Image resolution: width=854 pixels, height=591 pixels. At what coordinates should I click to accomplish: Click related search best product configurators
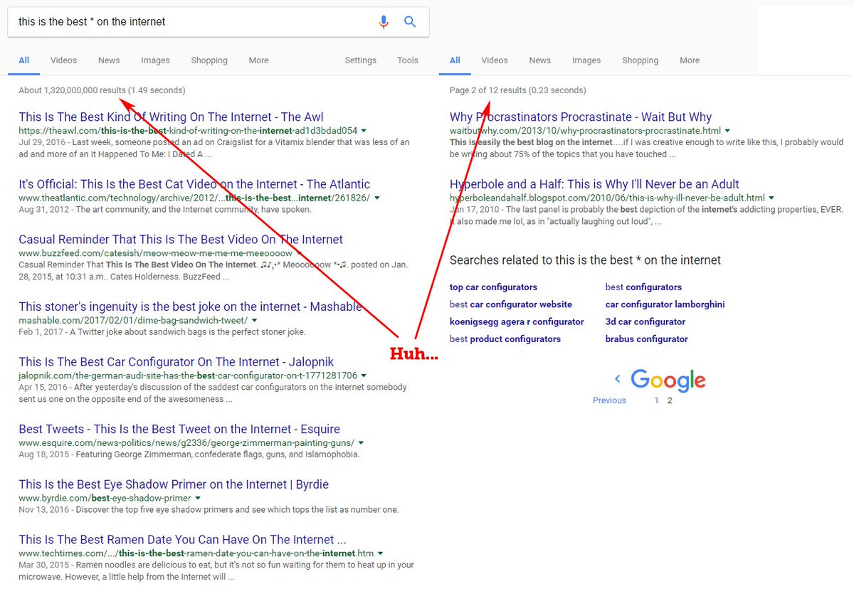(505, 339)
